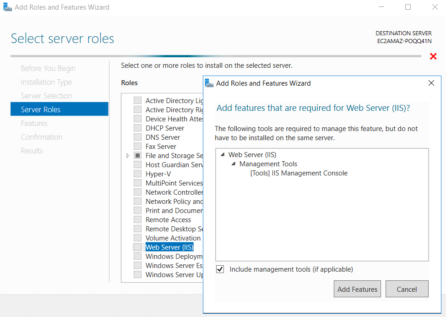The image size is (446, 317).
Task: Select the Network Controller role label
Action: tap(174, 192)
